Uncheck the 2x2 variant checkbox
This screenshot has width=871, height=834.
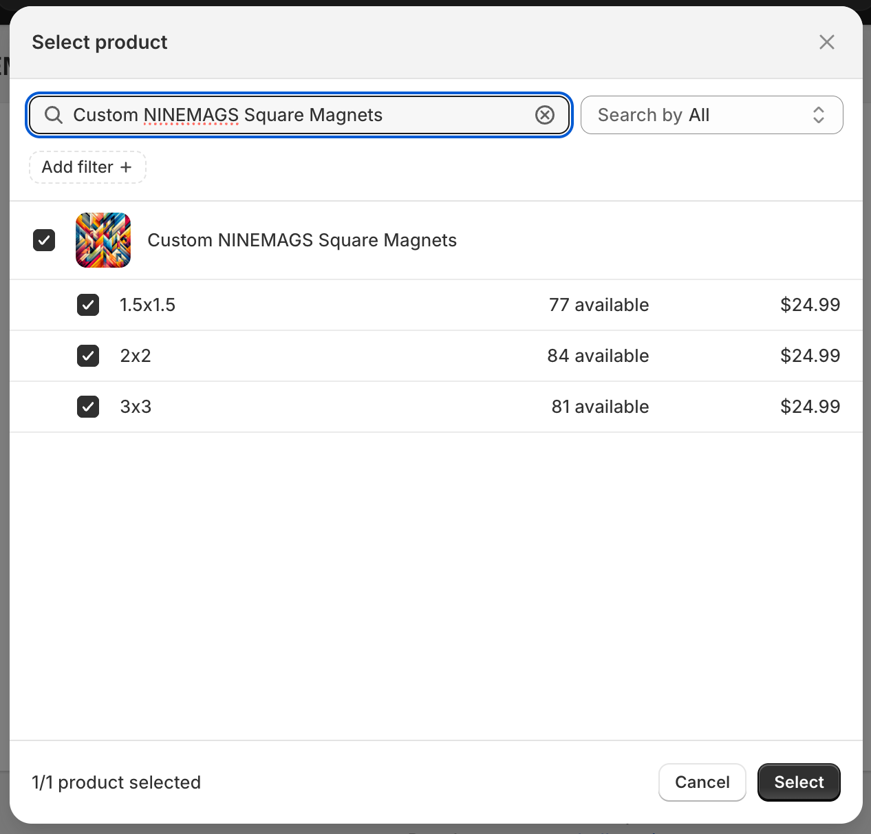88,356
